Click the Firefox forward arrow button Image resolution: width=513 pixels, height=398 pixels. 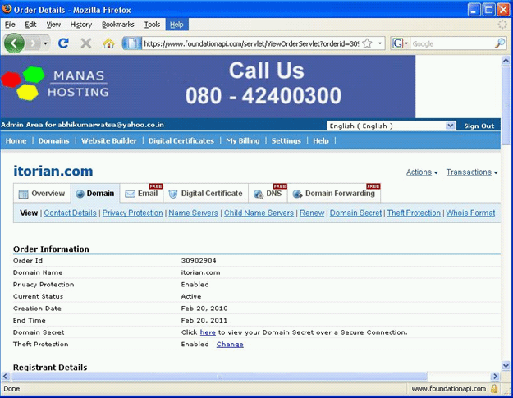tap(33, 43)
